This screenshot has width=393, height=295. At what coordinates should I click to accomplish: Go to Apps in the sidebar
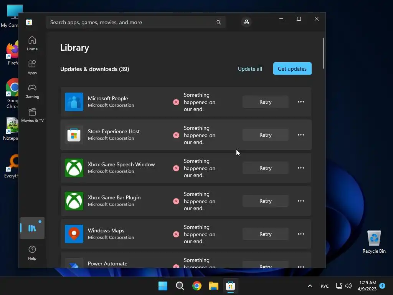32,68
